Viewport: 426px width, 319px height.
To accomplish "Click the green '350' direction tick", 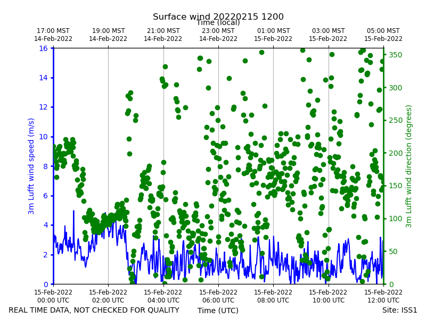I will click(x=396, y=55).
